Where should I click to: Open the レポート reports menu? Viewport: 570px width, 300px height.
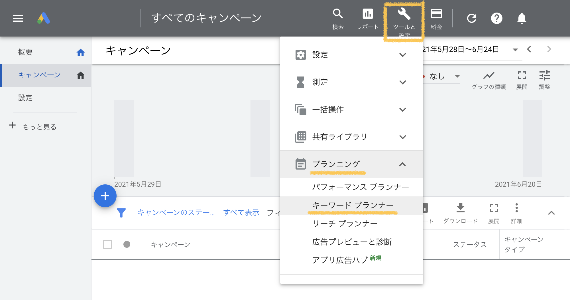(x=368, y=19)
